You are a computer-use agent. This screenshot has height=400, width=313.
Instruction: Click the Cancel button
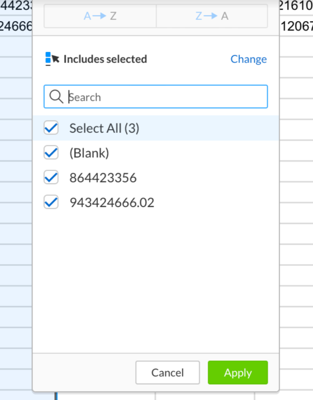[x=168, y=372]
